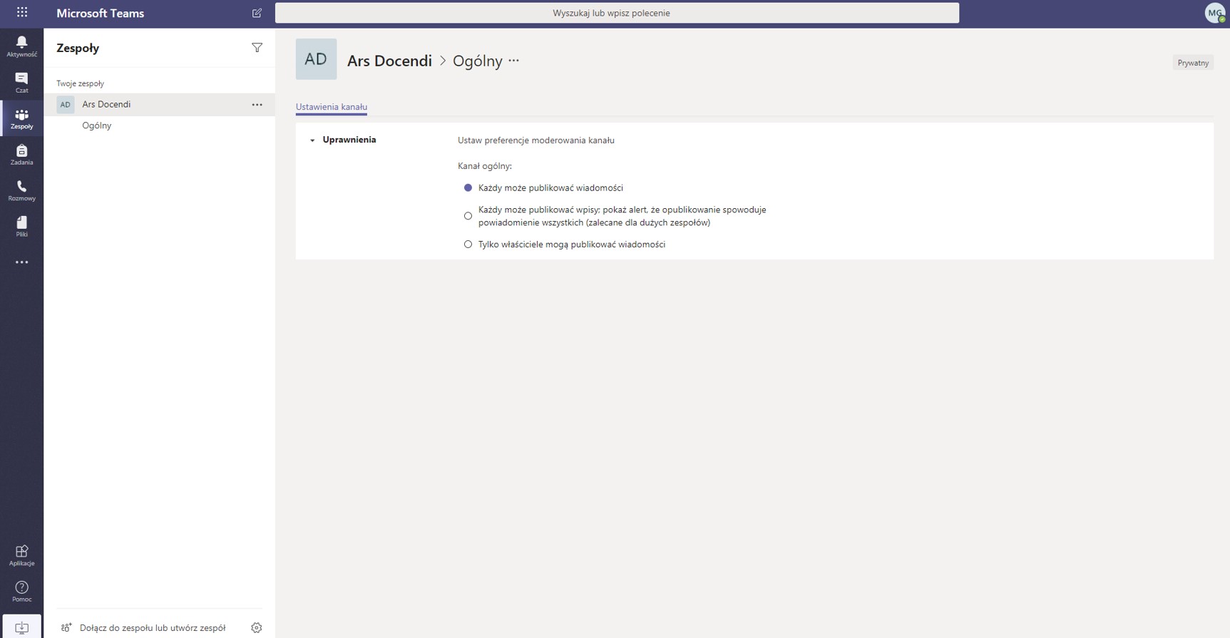Open the Aktywność activity feed
1230x638 pixels.
pyautogui.click(x=21, y=46)
